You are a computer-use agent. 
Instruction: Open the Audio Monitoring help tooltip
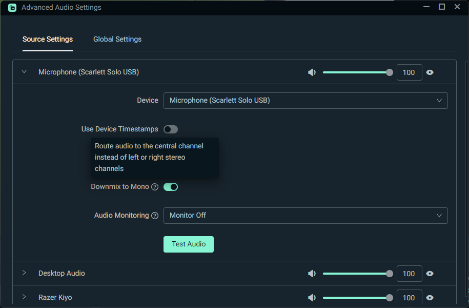[x=155, y=215]
